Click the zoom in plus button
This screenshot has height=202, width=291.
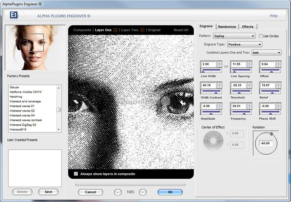click(x=143, y=192)
